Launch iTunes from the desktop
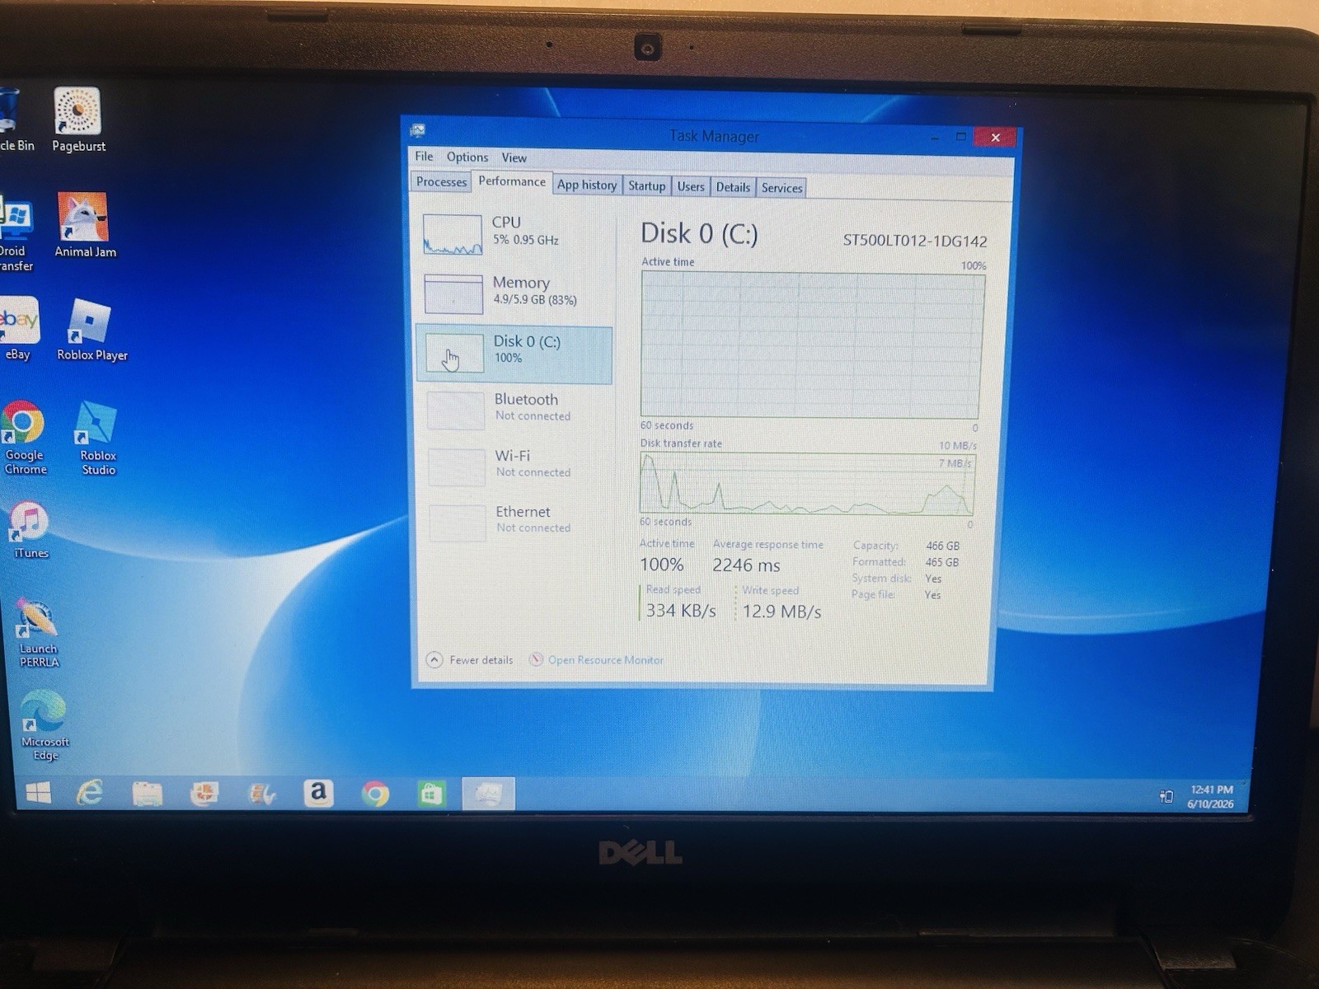 pos(31,531)
